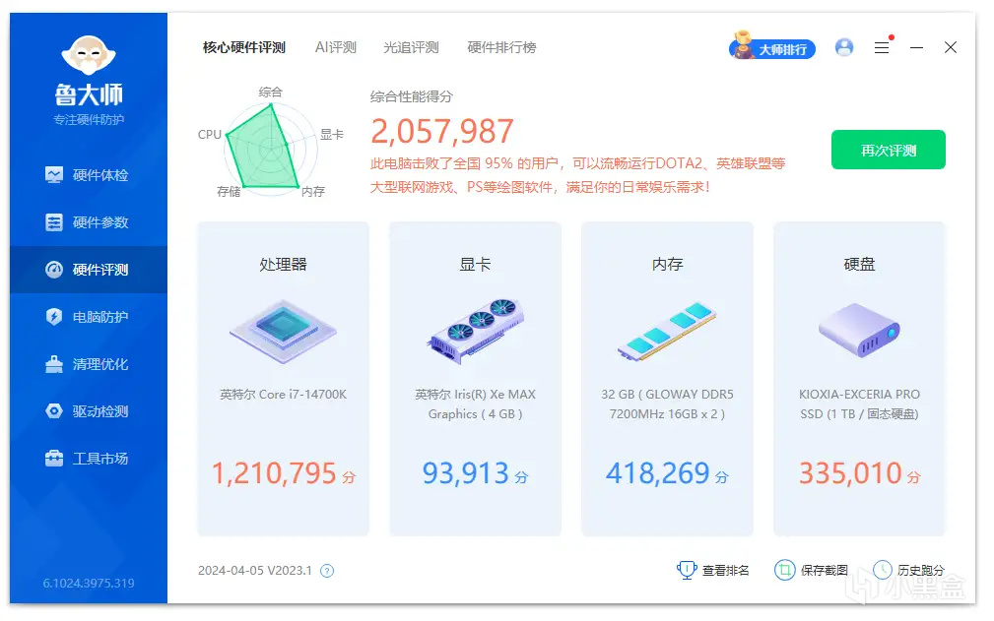
Task: Click the date 2024-04-05 V2023.1 text
Action: pyautogui.click(x=255, y=571)
